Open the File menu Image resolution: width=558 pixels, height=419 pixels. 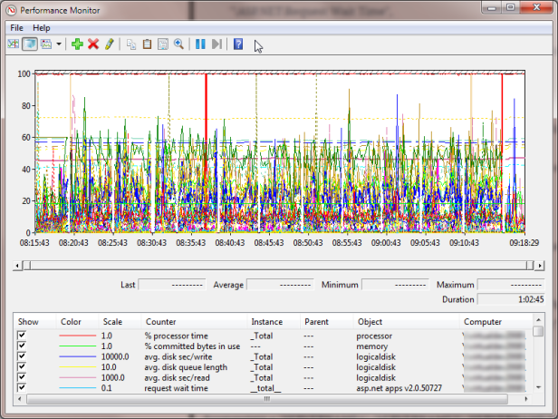click(x=17, y=28)
